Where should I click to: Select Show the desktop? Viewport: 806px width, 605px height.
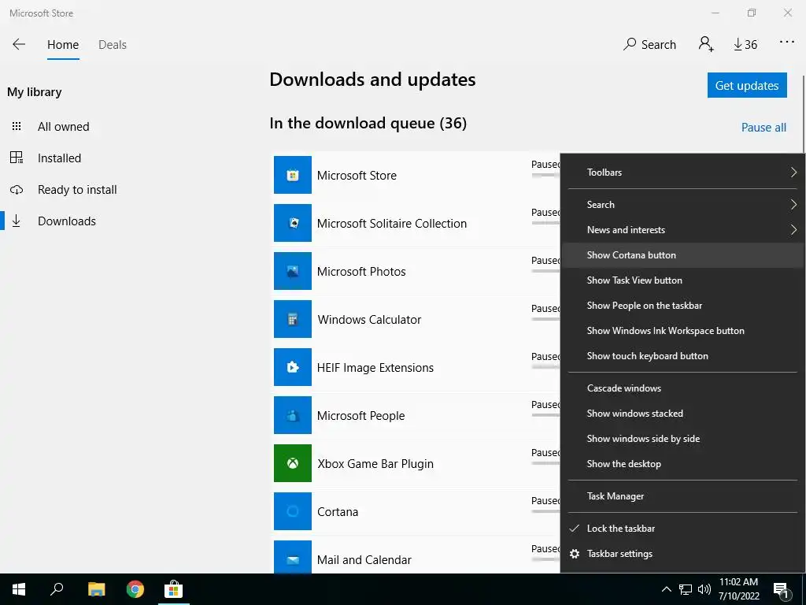(x=682, y=464)
